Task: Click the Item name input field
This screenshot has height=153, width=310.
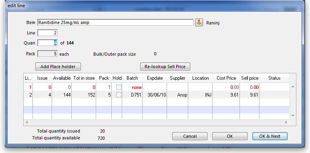Action: click(115, 22)
